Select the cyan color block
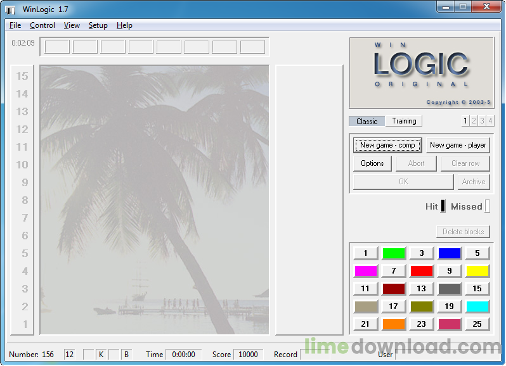The width and height of the screenshot is (506, 366). click(477, 306)
